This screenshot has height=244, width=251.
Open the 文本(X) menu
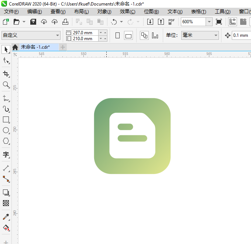175,11
